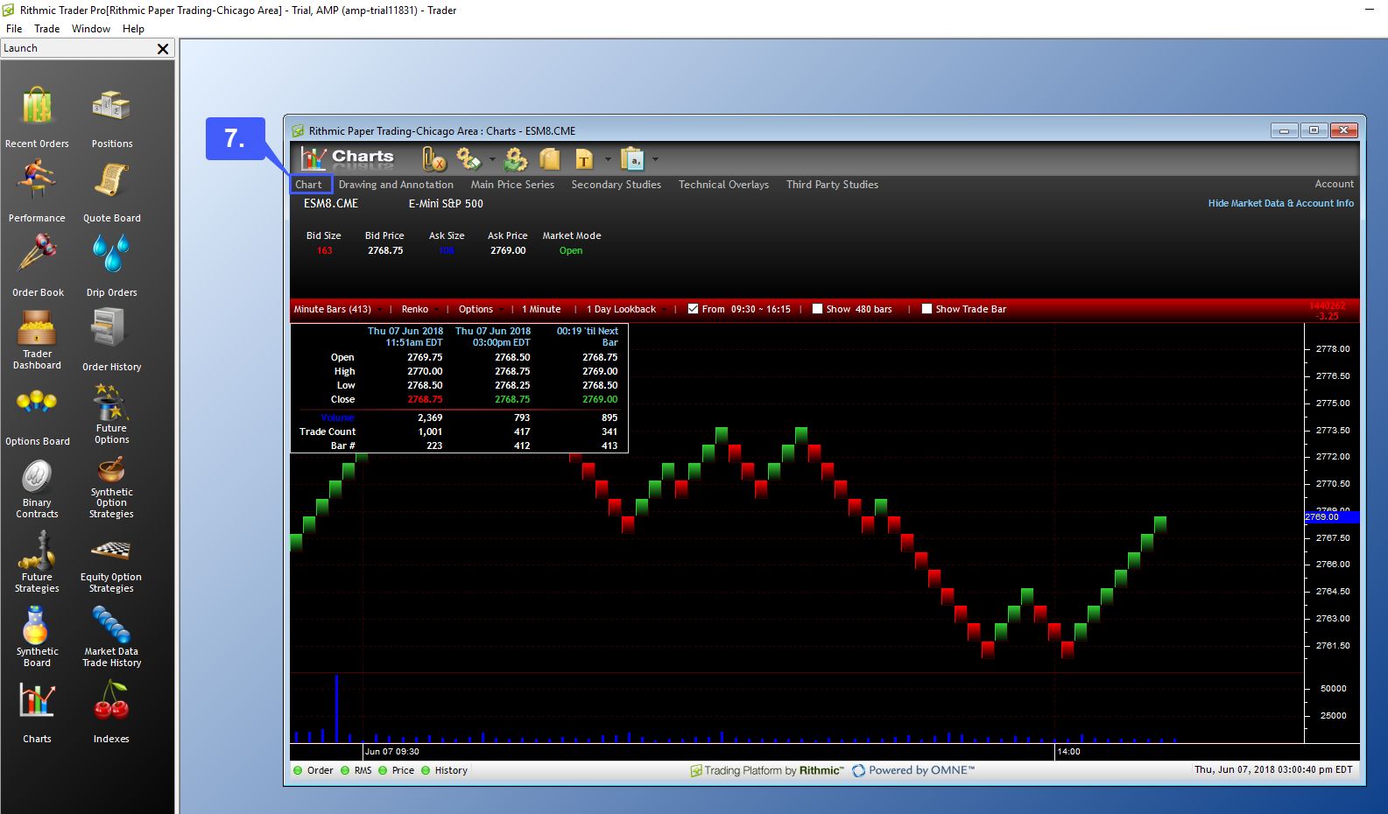
Task: Expand dropdown arrow beside gears save icon
Action: [x=492, y=159]
